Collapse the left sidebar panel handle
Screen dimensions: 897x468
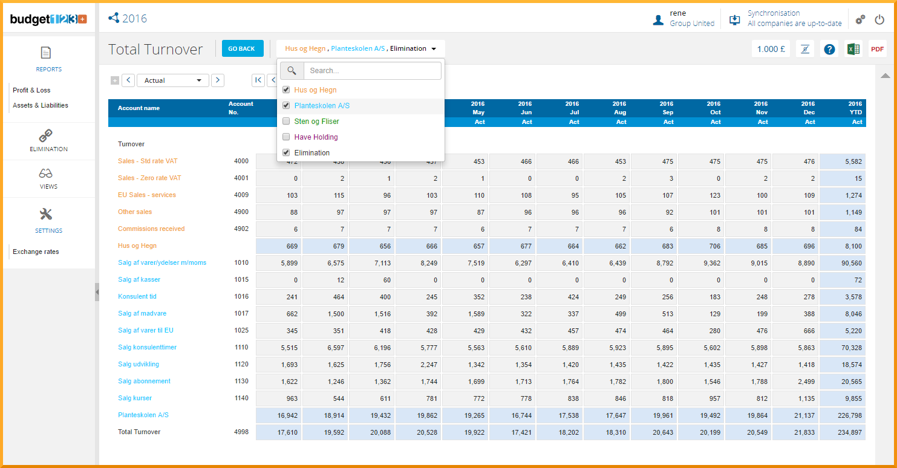tap(97, 292)
